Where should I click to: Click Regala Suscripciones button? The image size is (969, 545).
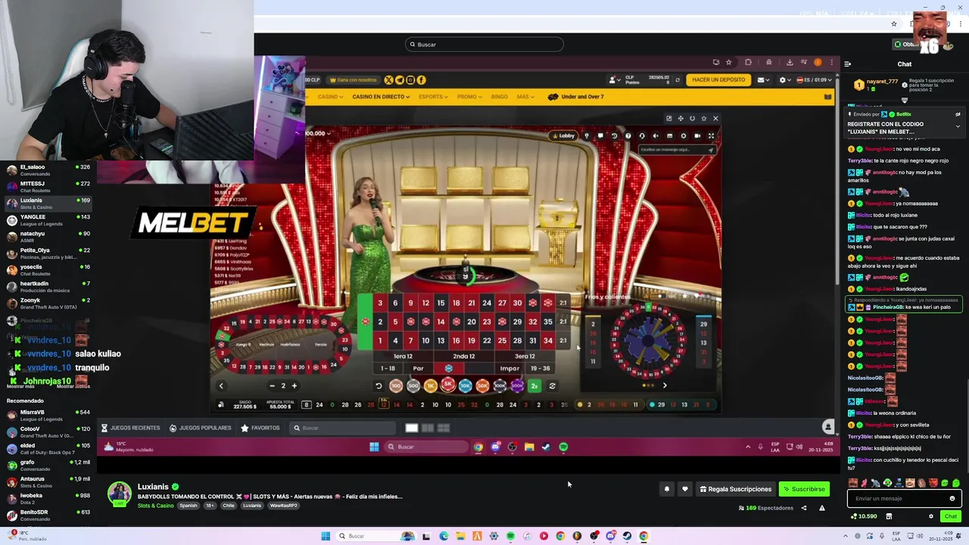(735, 489)
